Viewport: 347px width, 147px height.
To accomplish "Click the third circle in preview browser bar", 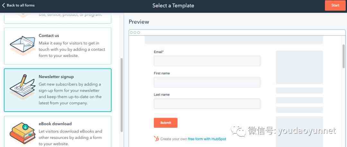I will tap(138, 32).
